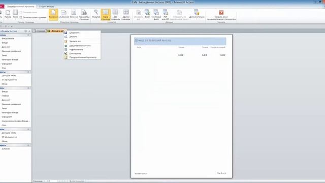Export as PDF или XPS
The width and height of the screenshot is (325, 183).
coord(166,14)
